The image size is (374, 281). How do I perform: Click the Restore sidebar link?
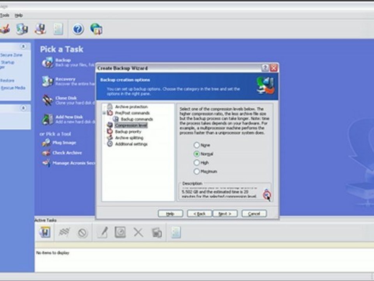pyautogui.click(x=7, y=80)
